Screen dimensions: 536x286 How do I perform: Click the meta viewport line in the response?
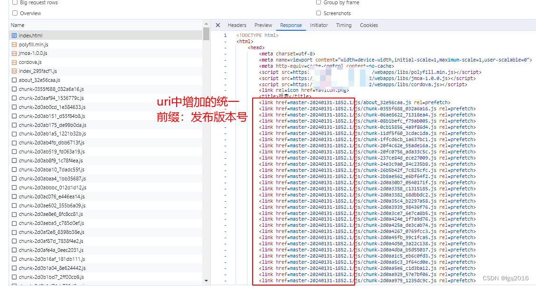click(395, 60)
